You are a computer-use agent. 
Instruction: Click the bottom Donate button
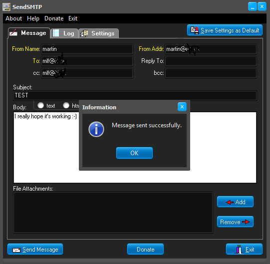[x=145, y=249]
